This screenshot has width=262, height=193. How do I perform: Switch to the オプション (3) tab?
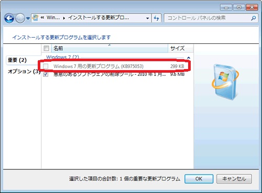pyautogui.click(x=24, y=71)
